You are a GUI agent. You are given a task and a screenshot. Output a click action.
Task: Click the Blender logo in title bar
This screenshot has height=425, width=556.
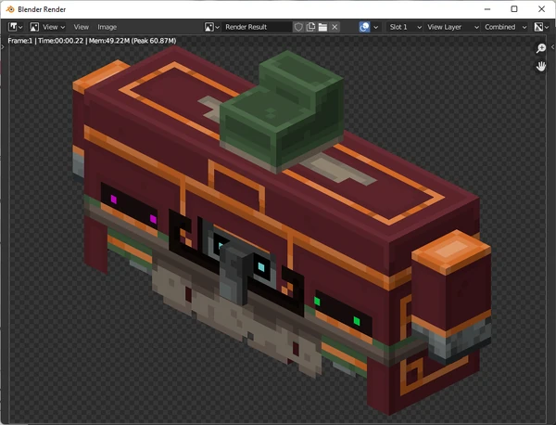10,9
